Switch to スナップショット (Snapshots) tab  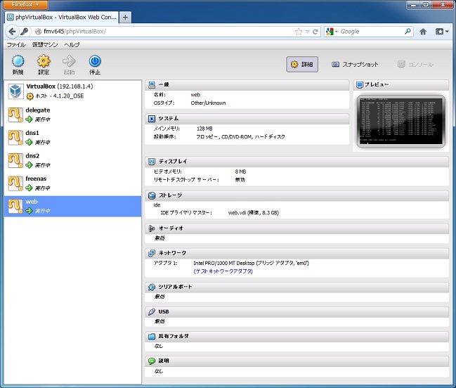click(355, 64)
